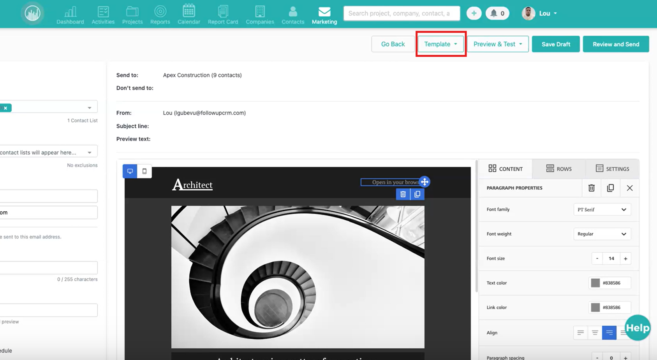
Task: Click Review and Send button
Action: click(616, 44)
